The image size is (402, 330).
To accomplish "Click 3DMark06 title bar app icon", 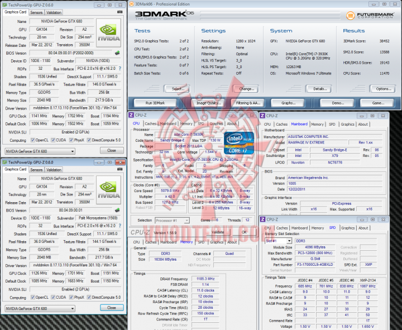I will coord(131,4).
